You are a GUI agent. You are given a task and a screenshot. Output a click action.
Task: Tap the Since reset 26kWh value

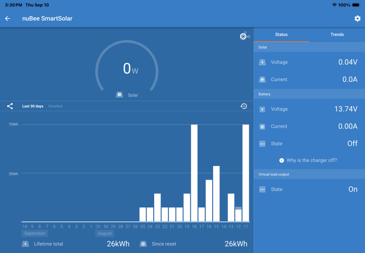pyautogui.click(x=236, y=244)
